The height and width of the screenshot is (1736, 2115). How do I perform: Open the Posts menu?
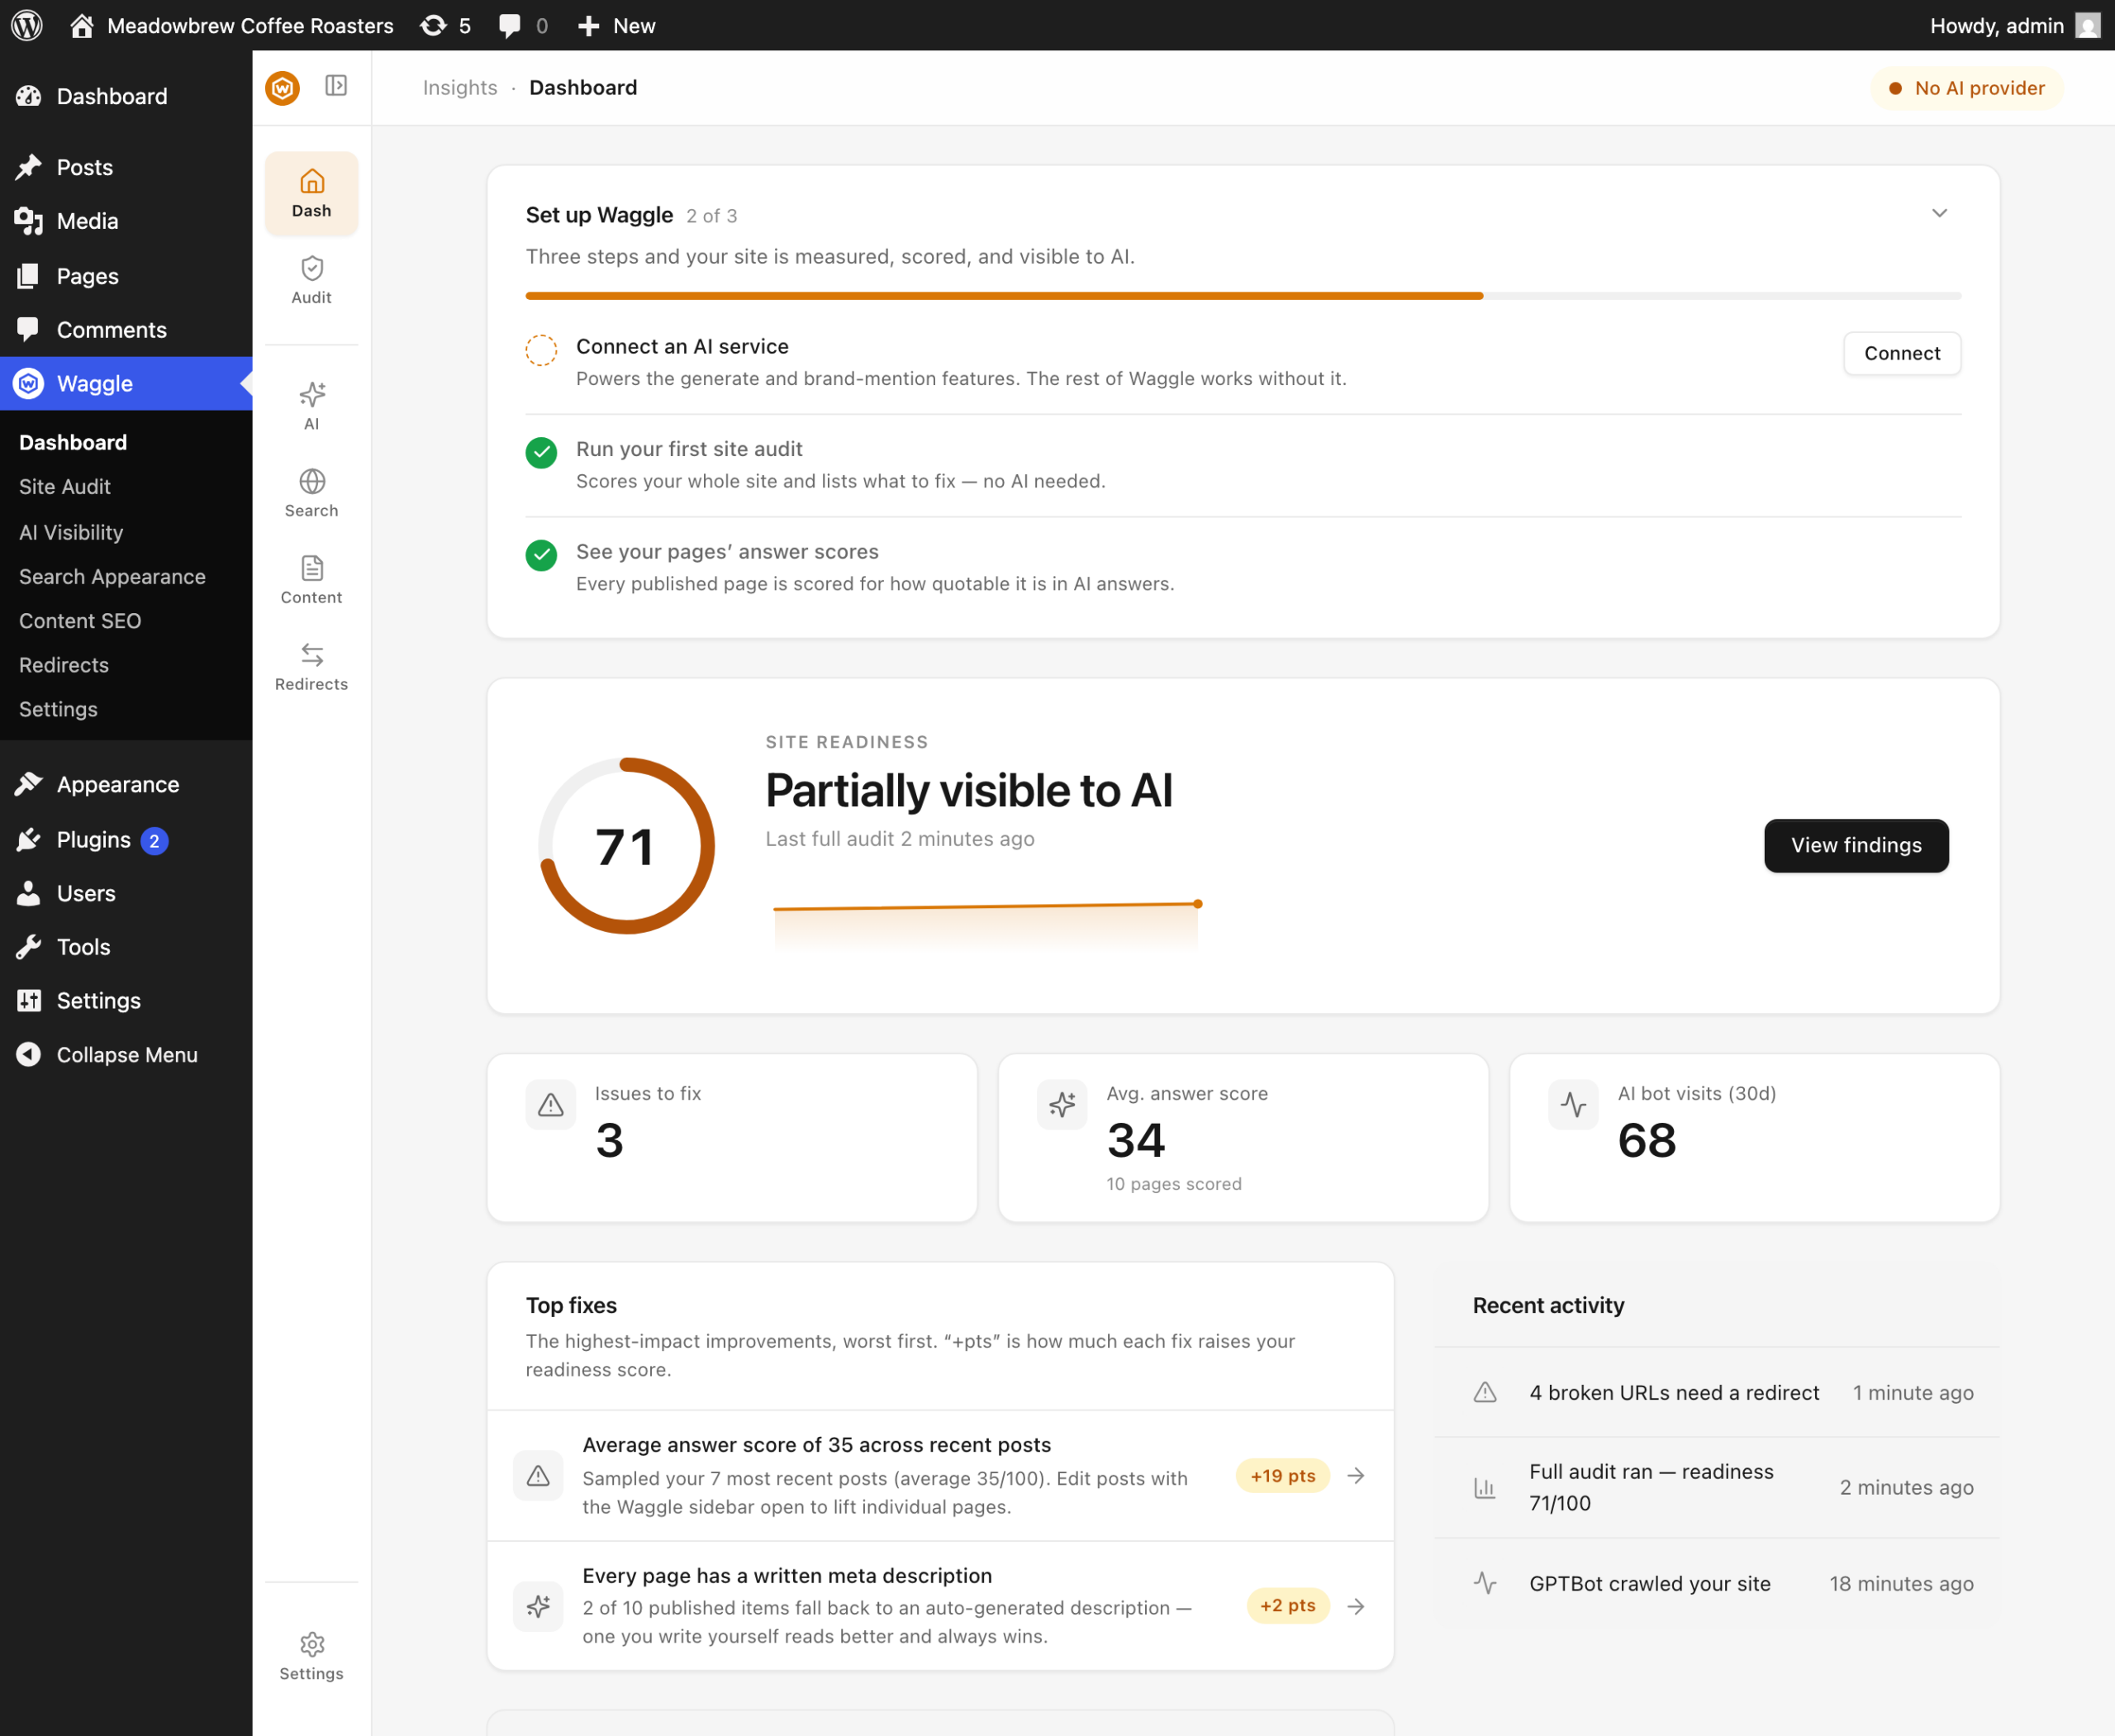click(x=126, y=167)
